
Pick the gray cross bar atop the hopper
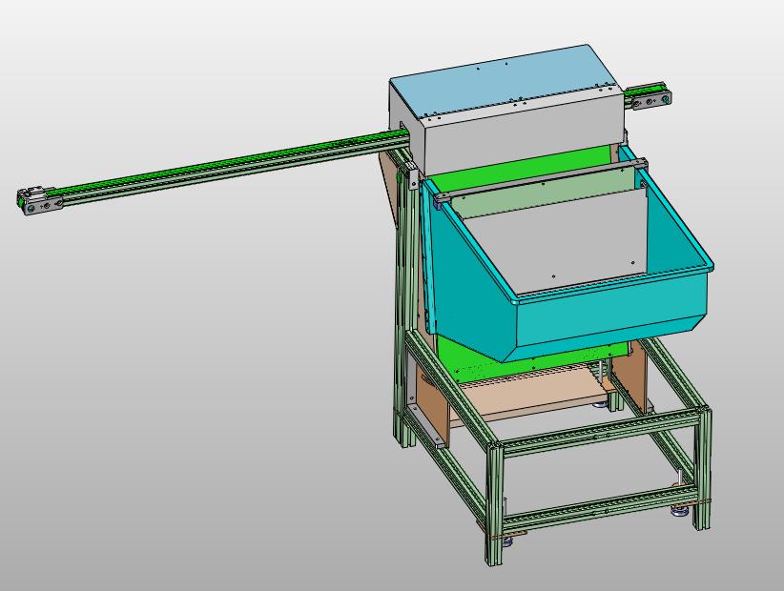[540, 180]
